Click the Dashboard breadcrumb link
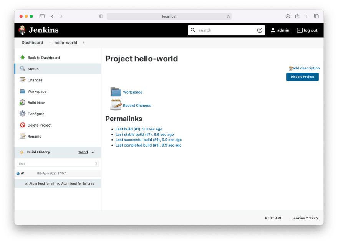338x244 pixels. pos(32,43)
